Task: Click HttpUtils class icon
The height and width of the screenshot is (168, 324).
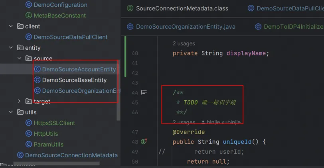Action: 28,134
